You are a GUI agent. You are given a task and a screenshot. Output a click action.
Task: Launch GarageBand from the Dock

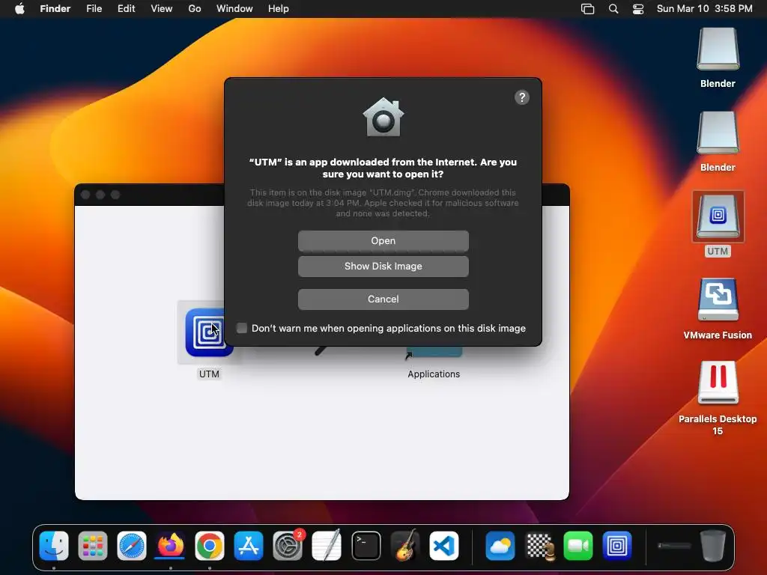coord(405,546)
